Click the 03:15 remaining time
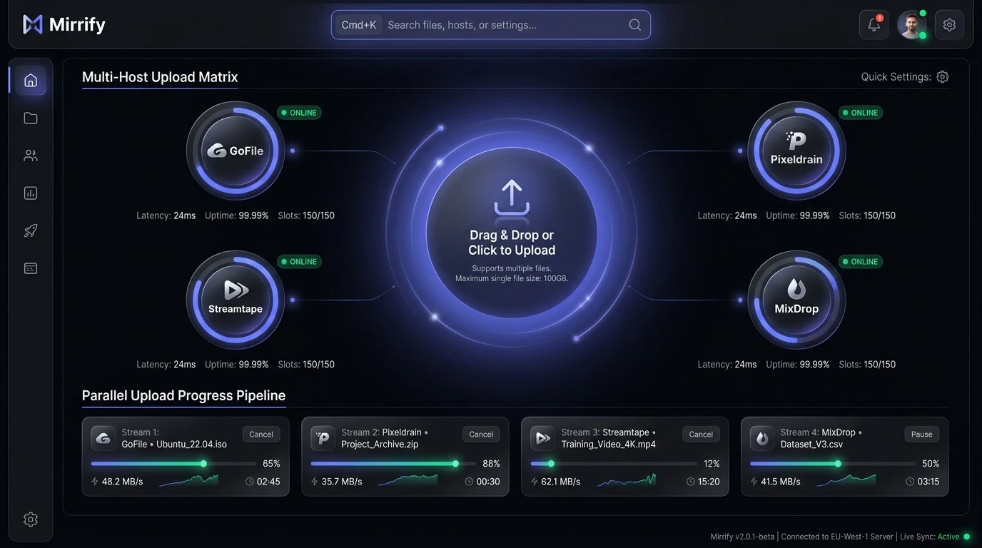 click(x=928, y=482)
